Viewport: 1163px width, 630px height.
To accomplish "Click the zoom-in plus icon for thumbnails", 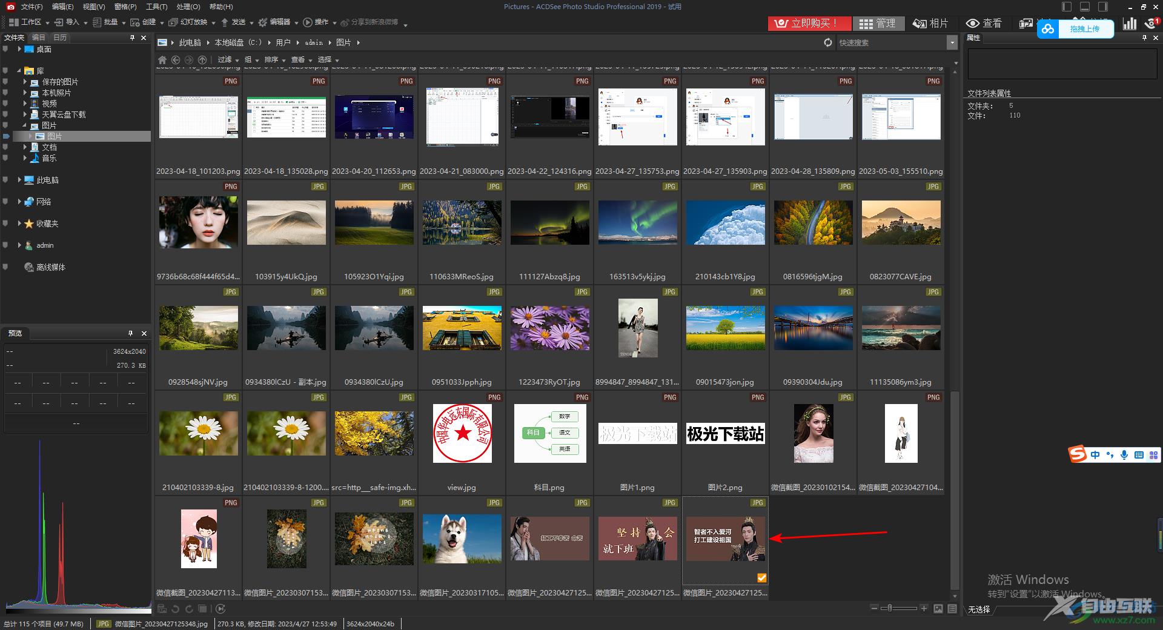I will click(x=924, y=608).
